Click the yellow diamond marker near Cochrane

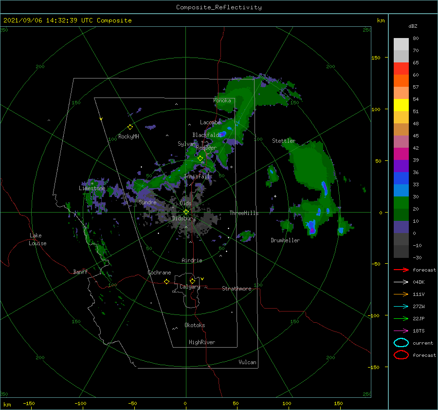166,281
